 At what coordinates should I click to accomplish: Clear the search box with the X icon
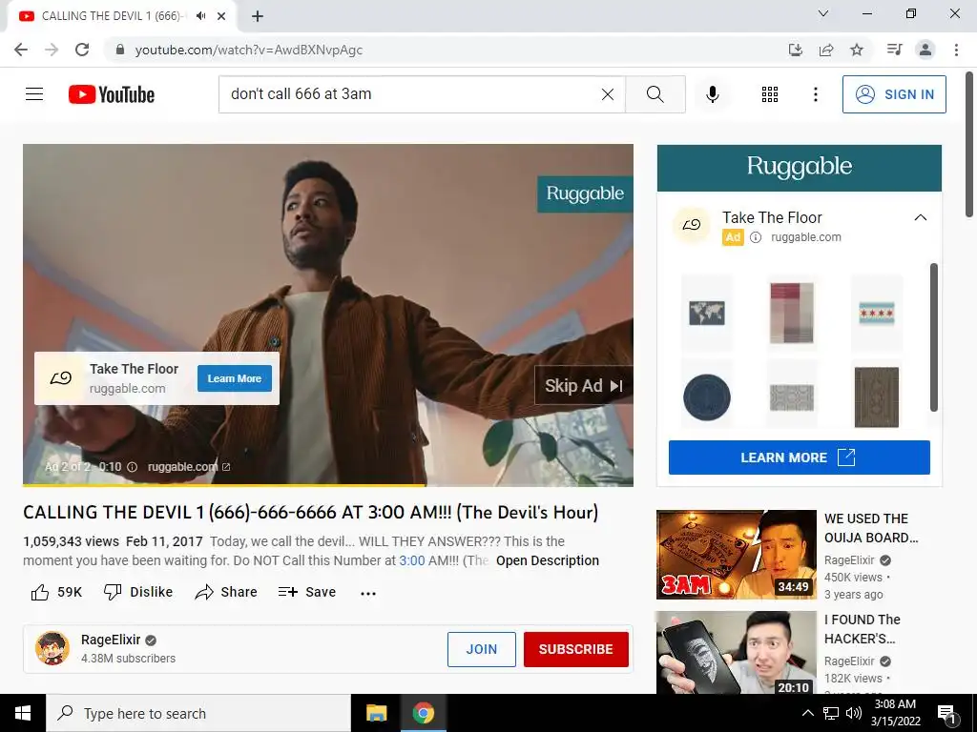coord(608,94)
